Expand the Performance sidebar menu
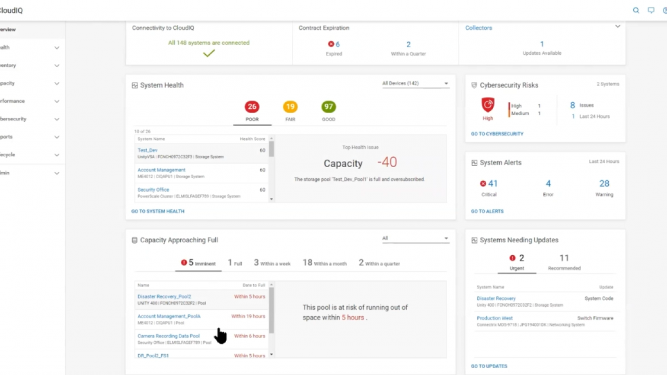Viewport: 667px width, 375px height. click(x=57, y=101)
